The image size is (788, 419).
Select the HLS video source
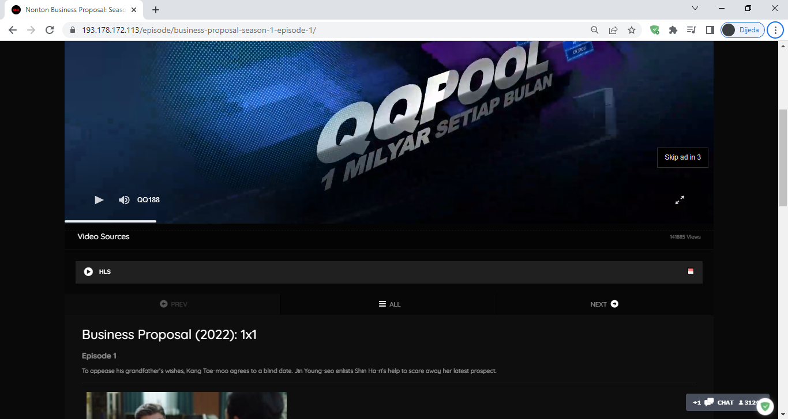tap(389, 272)
